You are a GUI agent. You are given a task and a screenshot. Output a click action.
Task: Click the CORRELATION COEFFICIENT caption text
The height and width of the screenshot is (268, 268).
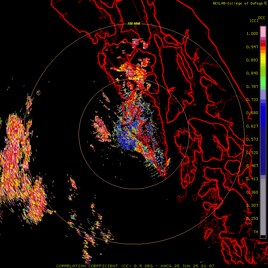click(87, 266)
